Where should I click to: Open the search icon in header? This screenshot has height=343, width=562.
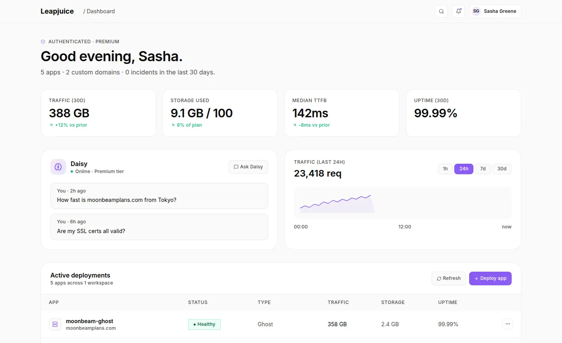(x=441, y=11)
